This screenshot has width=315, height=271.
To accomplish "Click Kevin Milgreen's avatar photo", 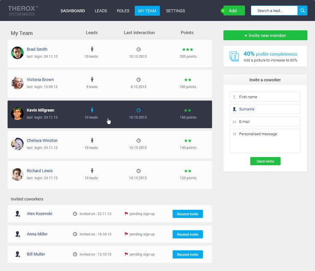I will coord(17,113).
